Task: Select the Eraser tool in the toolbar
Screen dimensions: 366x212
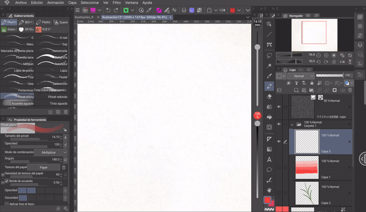Action: click(x=269, y=96)
